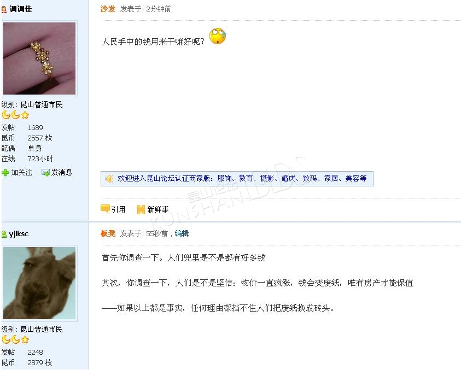Click 编辑 link on second post
The image size is (461, 387).
pos(182,233)
